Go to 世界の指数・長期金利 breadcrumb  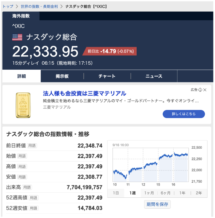[x=39, y=6]
